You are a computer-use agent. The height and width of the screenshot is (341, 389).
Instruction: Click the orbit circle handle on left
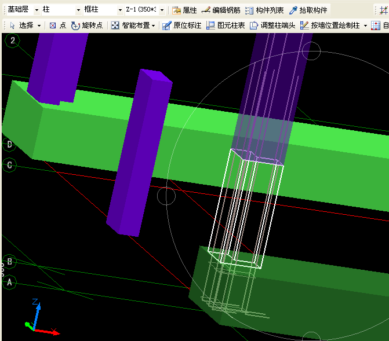pos(166,196)
